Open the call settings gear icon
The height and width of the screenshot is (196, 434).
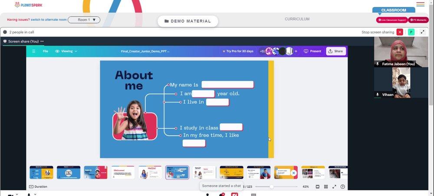pos(5,32)
